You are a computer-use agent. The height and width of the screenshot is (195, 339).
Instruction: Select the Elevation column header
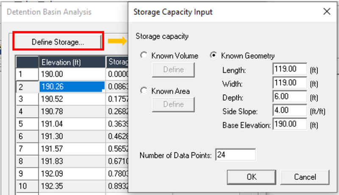coord(72,62)
